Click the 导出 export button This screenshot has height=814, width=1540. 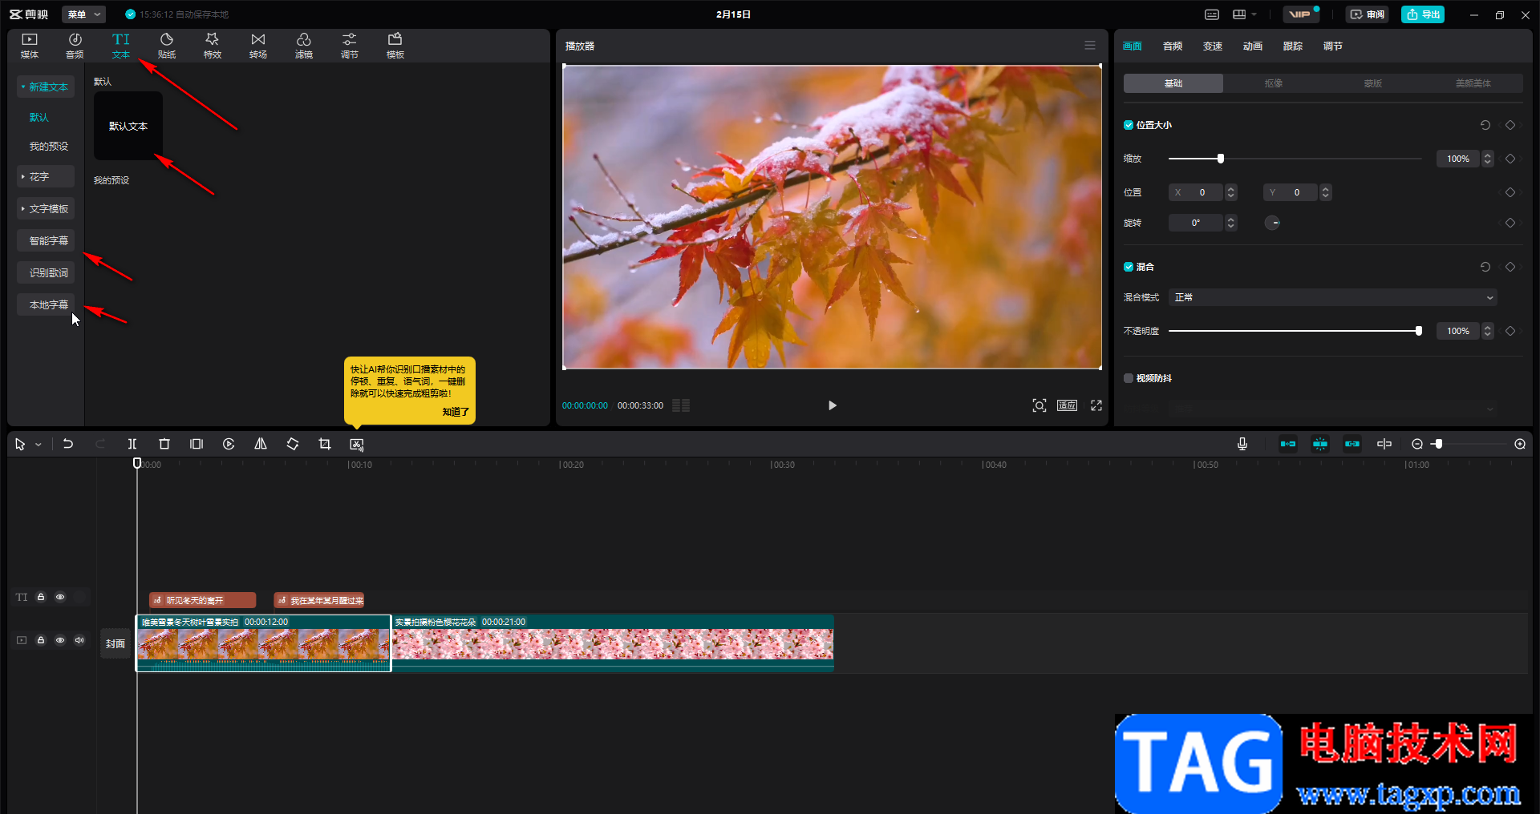(x=1422, y=14)
